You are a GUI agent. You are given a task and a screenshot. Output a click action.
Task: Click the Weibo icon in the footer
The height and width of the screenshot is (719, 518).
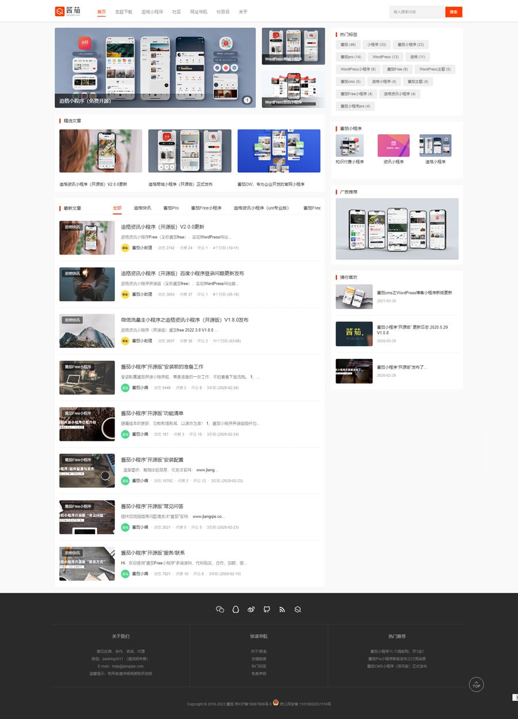251,609
